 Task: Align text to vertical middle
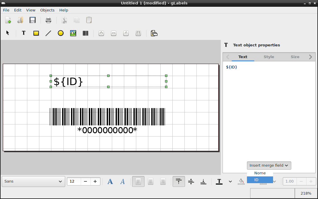coord(191,181)
